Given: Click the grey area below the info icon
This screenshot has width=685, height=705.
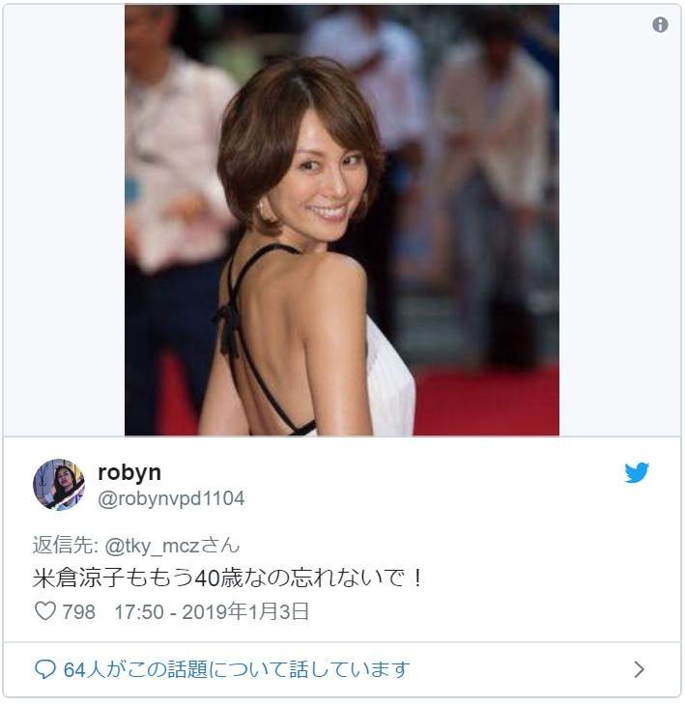Looking at the screenshot, I should [620, 241].
